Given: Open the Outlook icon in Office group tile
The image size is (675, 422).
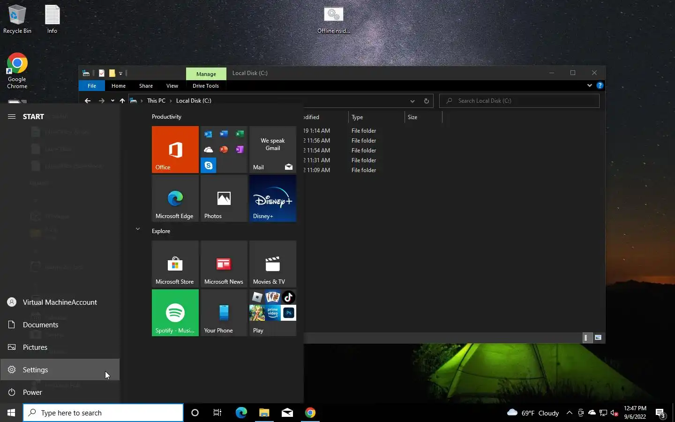Looking at the screenshot, I should pyautogui.click(x=208, y=134).
